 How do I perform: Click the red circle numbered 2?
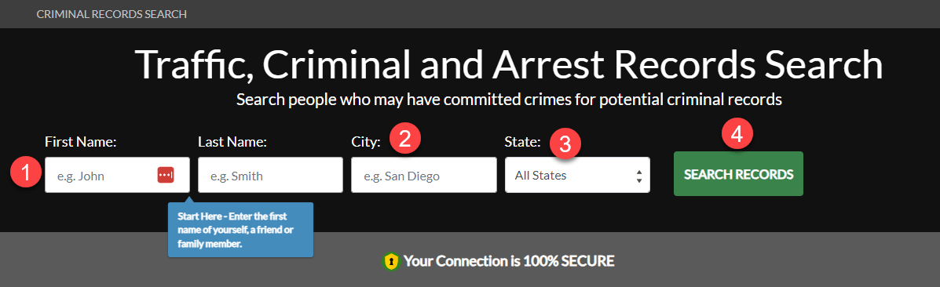coord(405,139)
